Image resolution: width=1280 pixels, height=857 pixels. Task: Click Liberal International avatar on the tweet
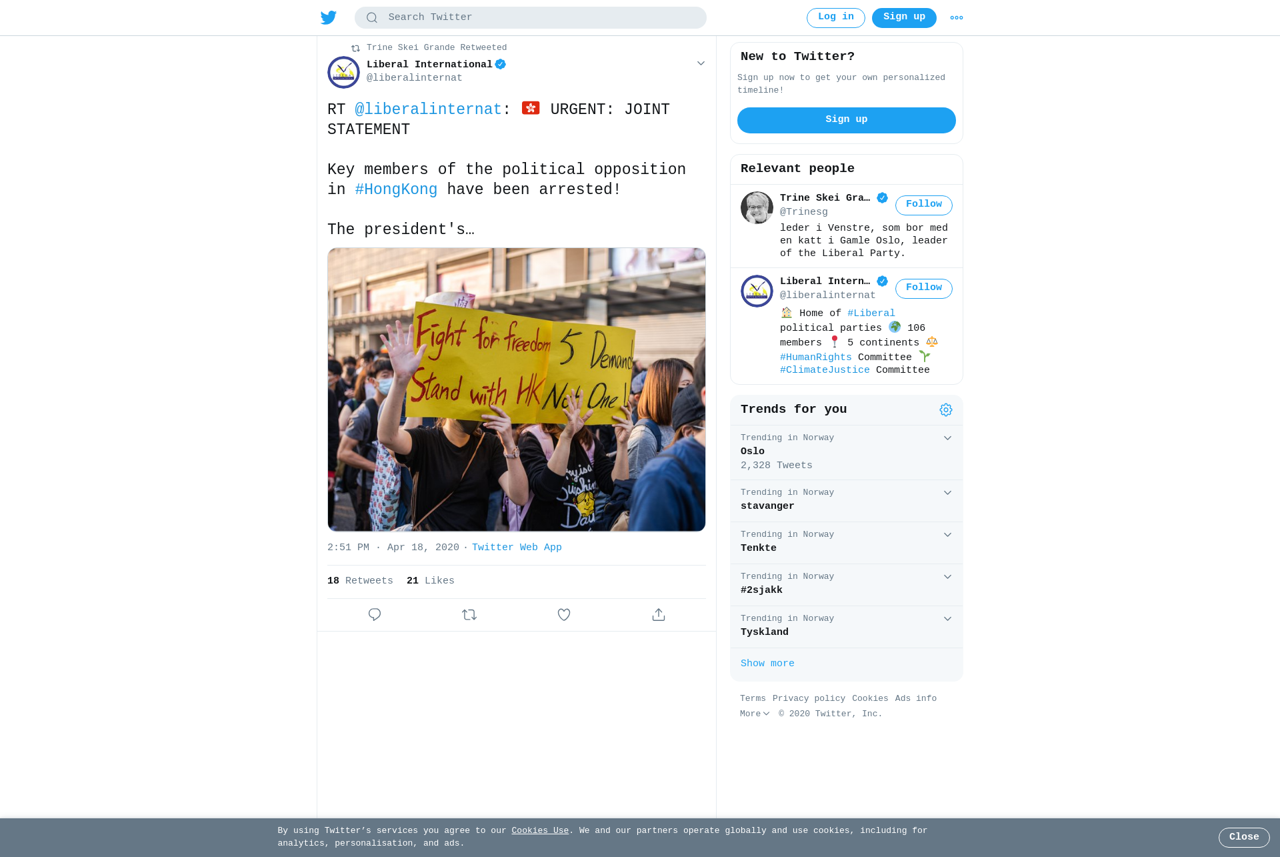click(x=343, y=72)
